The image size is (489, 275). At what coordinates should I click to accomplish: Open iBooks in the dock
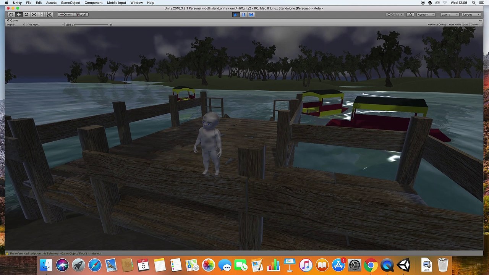322,265
